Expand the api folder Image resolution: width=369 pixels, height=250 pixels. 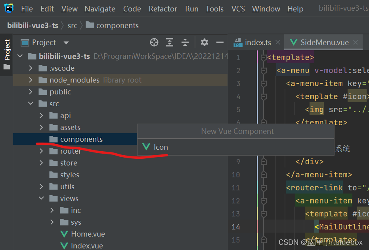click(41, 115)
